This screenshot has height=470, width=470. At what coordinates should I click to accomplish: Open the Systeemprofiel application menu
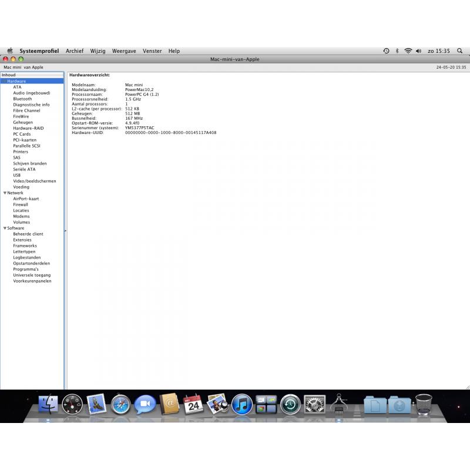[x=39, y=51]
